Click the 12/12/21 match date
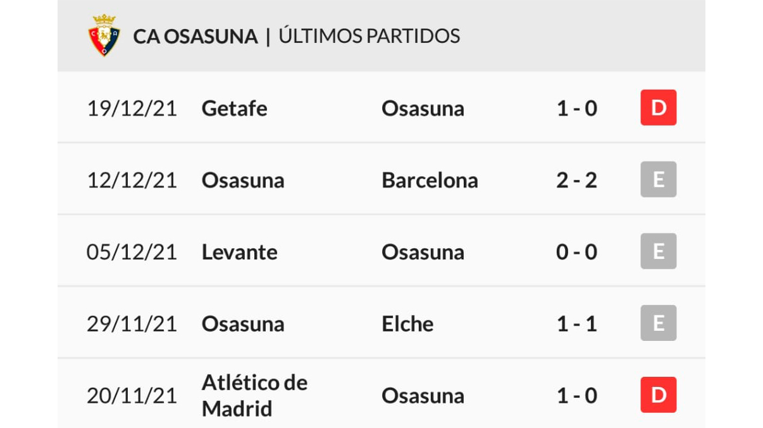 [x=132, y=181]
